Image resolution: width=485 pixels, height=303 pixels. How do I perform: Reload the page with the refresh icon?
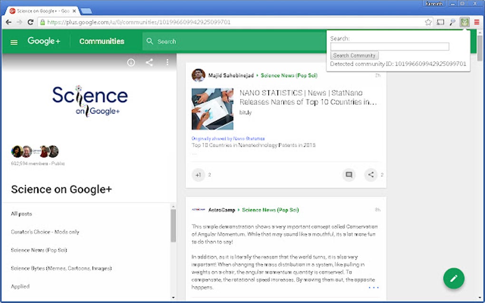tap(30, 22)
